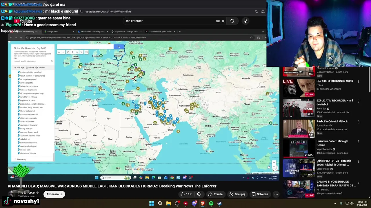The height and width of the screenshot is (208, 371).
Task: Open map options menu beside Global War News title
Action: coord(52,48)
